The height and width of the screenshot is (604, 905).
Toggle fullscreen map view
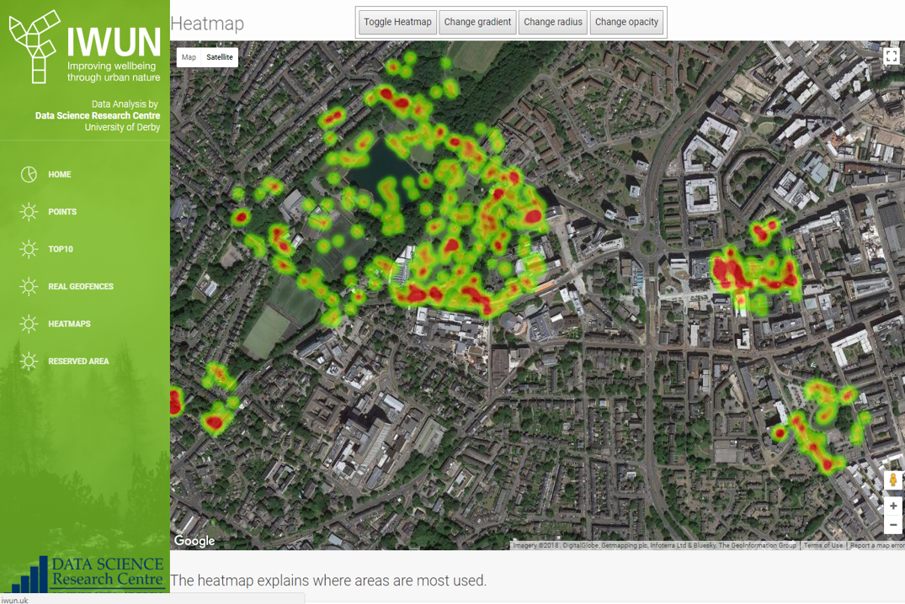click(x=891, y=56)
